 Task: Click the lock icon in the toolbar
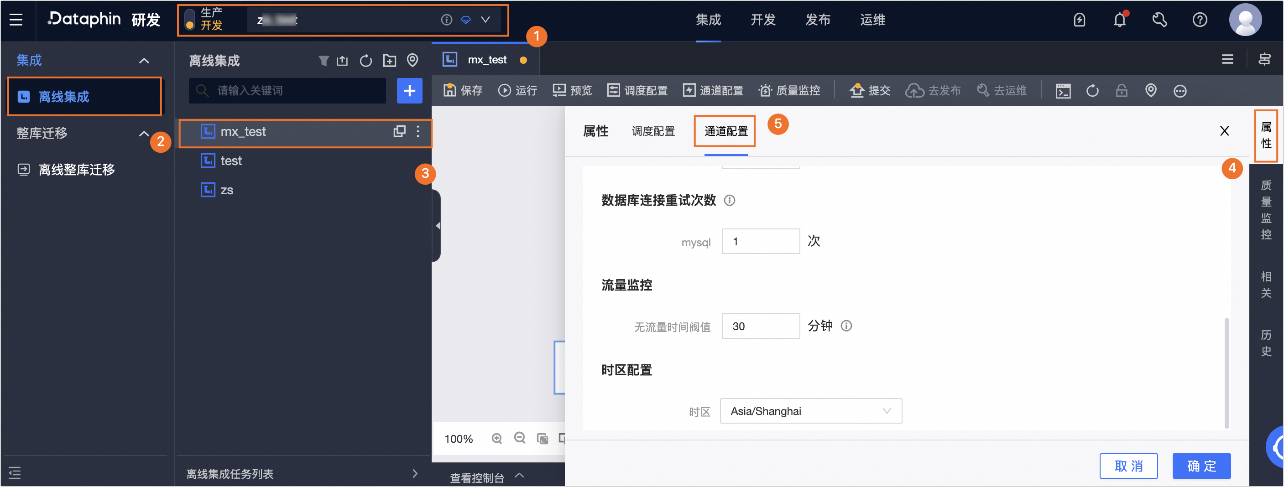1122,91
